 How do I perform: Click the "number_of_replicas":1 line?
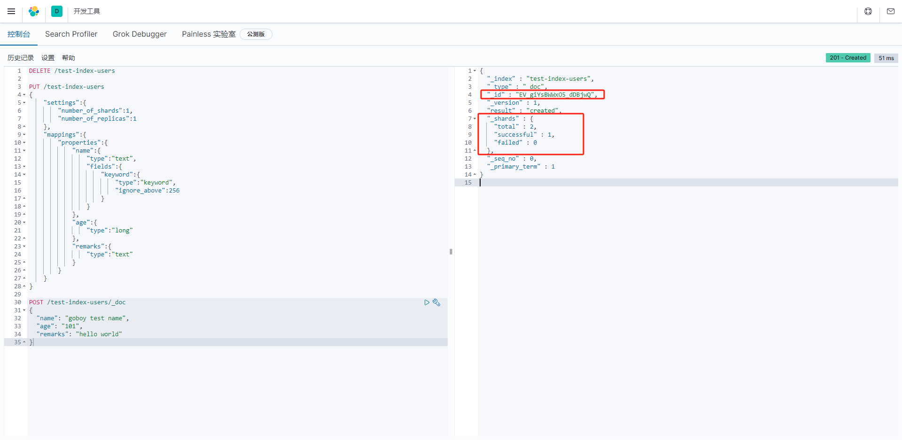pyautogui.click(x=97, y=119)
